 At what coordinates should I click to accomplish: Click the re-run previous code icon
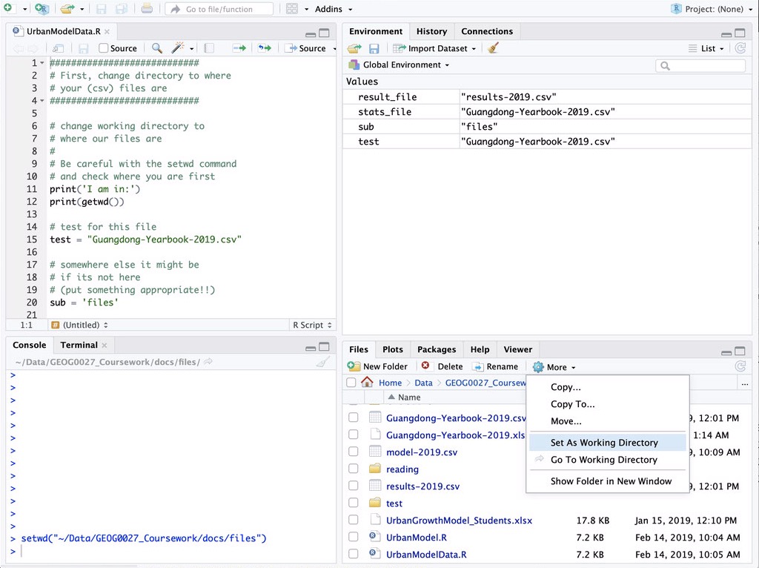pyautogui.click(x=265, y=48)
